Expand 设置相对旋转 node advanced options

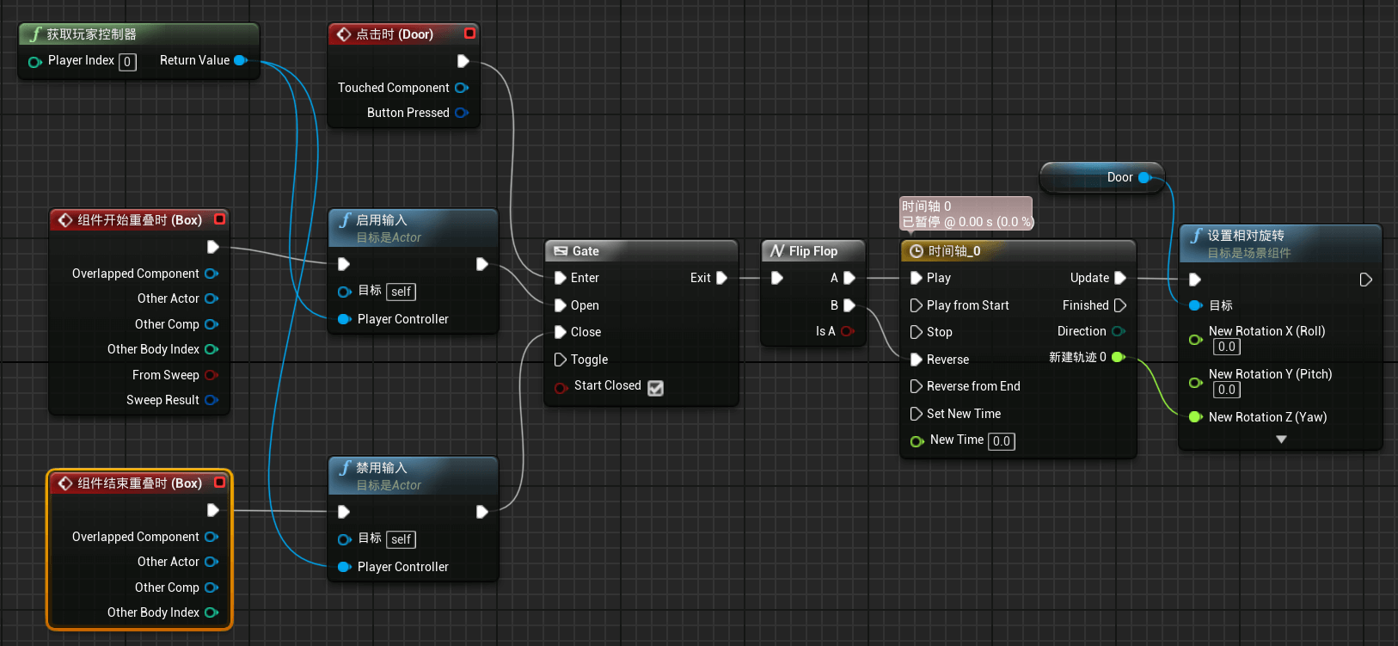click(1281, 440)
